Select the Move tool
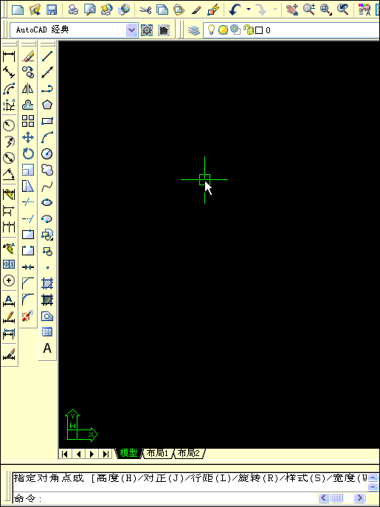This screenshot has width=380, height=507. click(28, 137)
